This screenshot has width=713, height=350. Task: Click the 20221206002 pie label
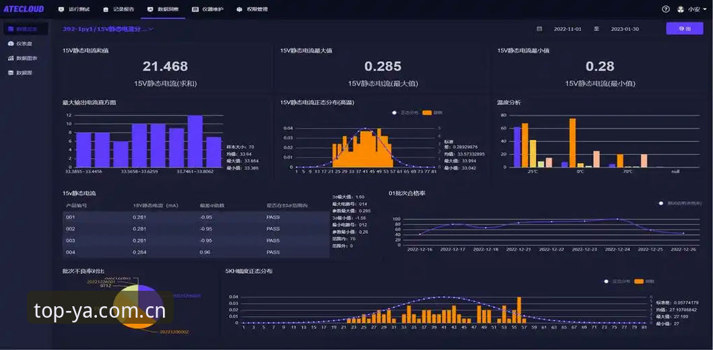(174, 332)
